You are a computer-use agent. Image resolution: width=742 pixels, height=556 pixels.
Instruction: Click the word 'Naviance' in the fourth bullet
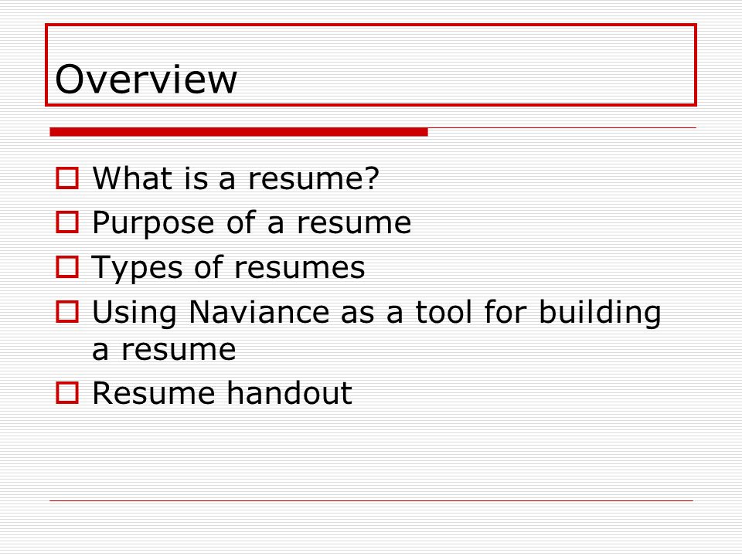[259, 312]
